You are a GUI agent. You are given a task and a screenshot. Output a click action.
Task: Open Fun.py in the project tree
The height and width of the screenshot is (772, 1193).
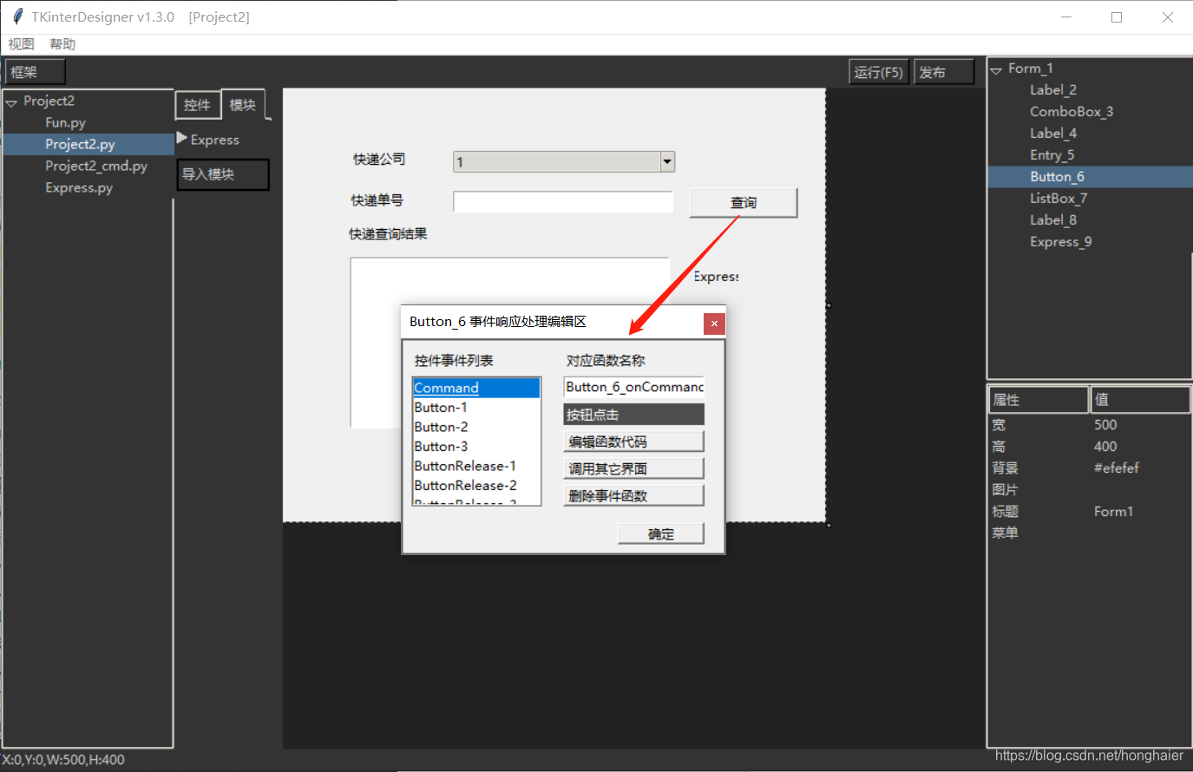coord(65,122)
